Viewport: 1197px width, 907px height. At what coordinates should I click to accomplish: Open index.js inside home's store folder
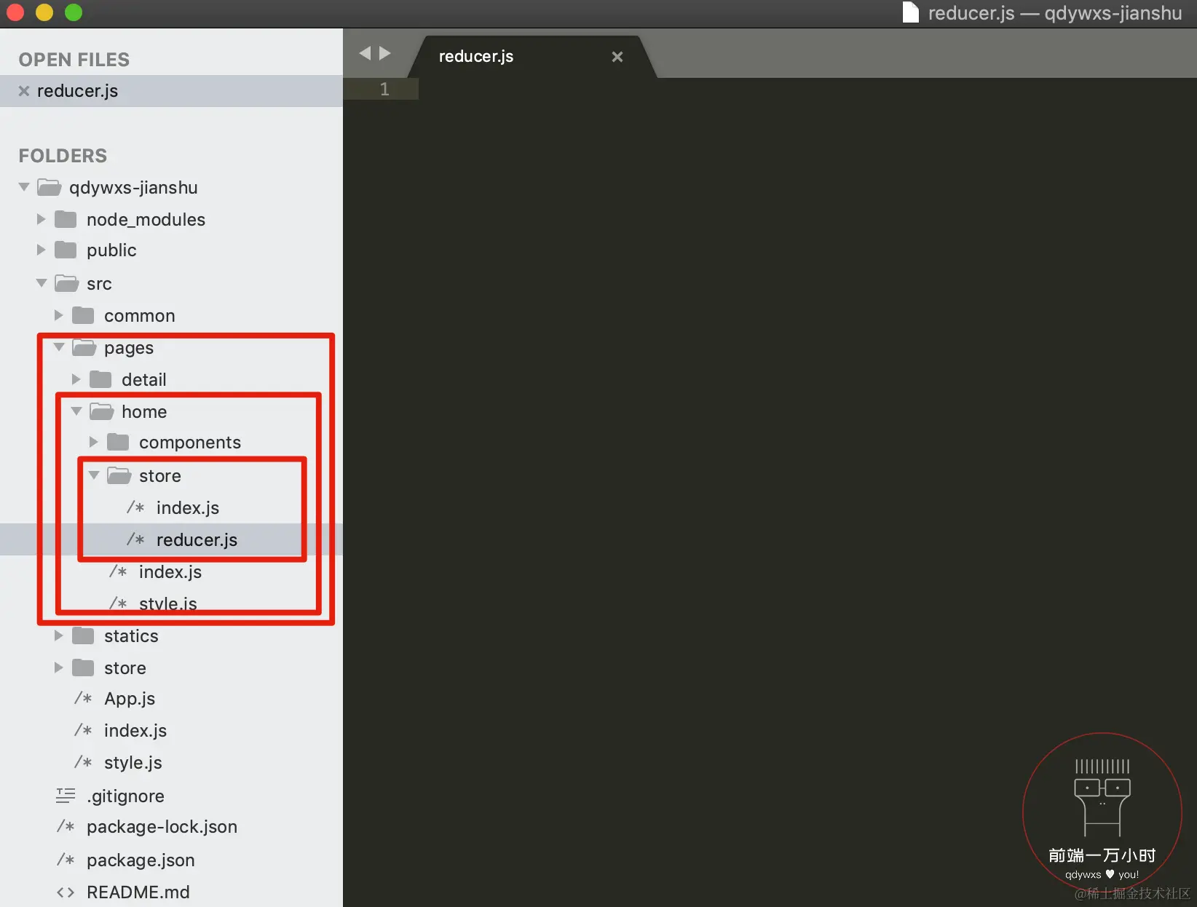pos(188,508)
